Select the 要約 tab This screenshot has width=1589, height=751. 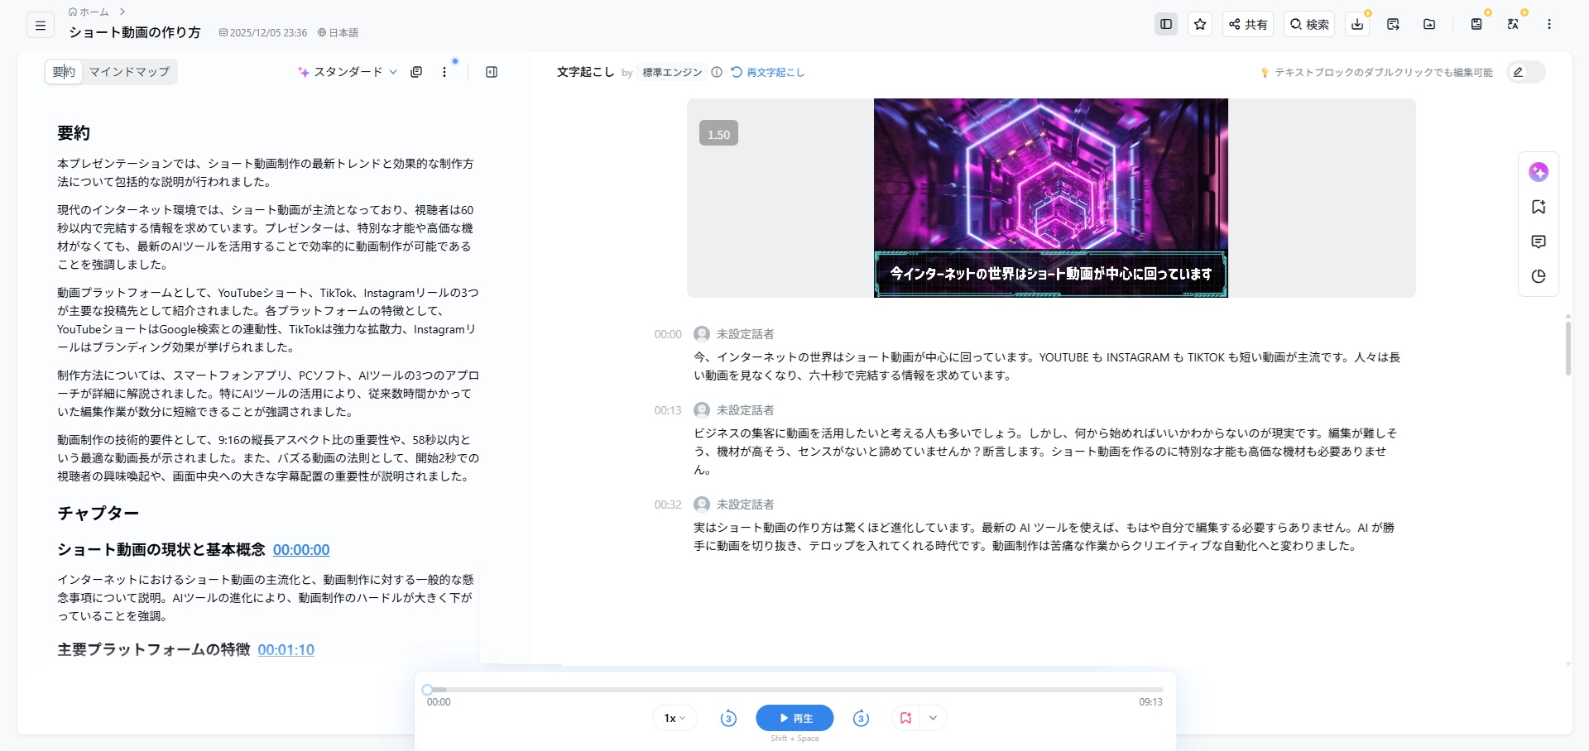coord(64,72)
